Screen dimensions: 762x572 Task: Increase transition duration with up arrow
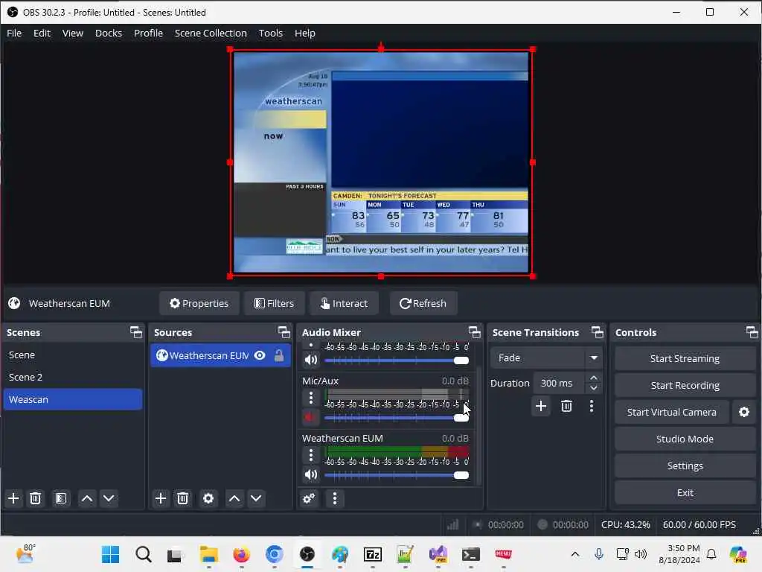point(593,378)
